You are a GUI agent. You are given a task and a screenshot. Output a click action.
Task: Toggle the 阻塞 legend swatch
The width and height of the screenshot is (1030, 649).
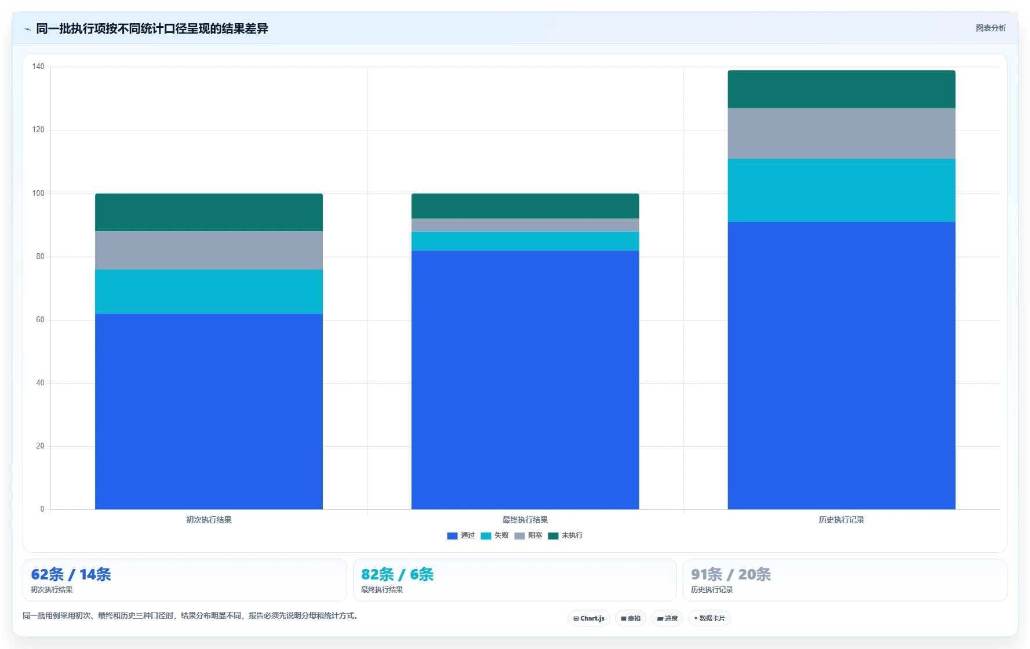coord(519,535)
